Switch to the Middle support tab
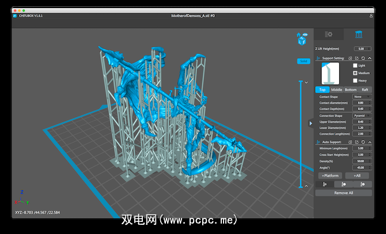Screen dimensions: 386x234 336,89
